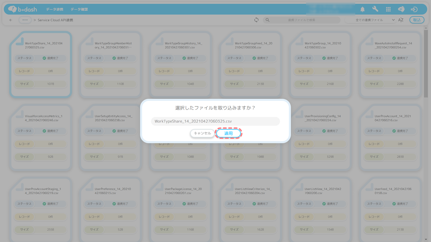Open the apps grid icon
The width and height of the screenshot is (431, 242).
388,9
